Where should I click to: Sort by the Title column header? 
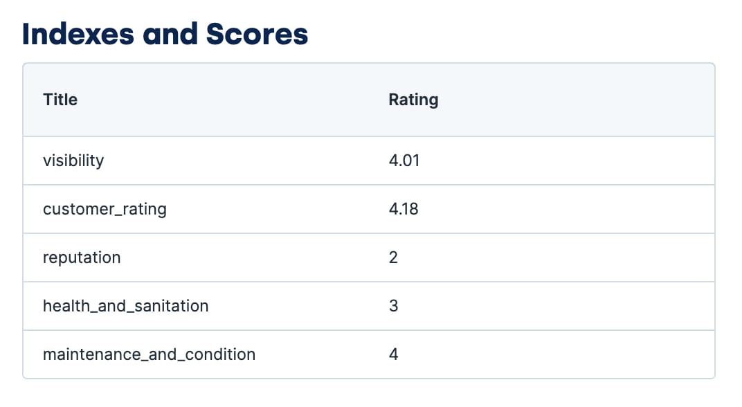[60, 100]
